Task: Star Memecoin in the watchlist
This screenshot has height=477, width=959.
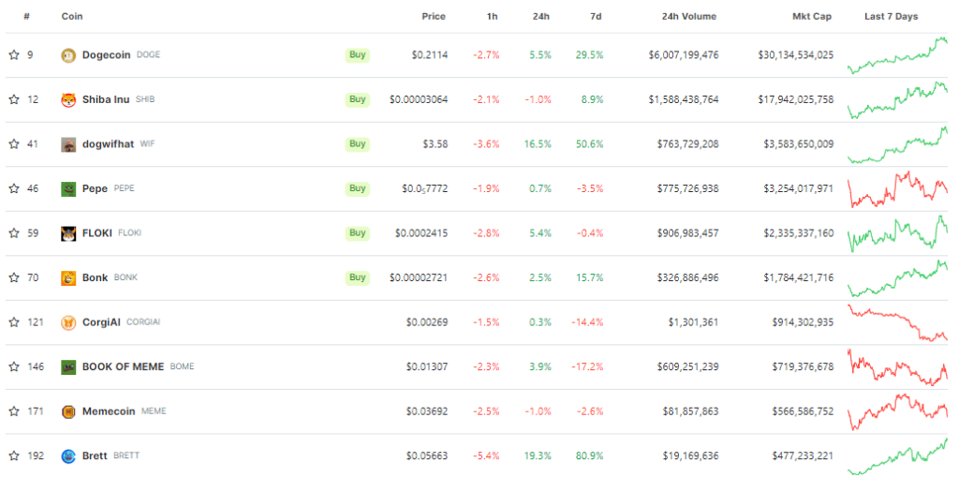Action: coord(13,411)
